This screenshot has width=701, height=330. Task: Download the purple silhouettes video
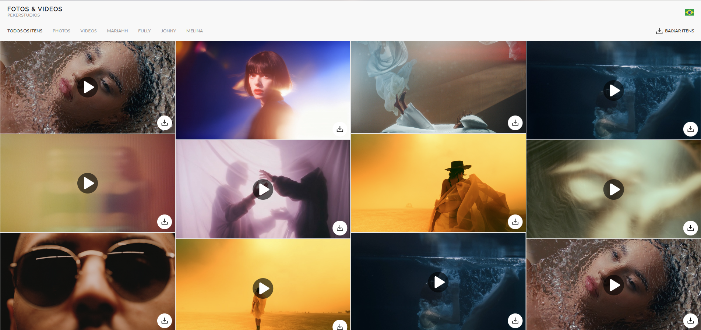pos(340,228)
